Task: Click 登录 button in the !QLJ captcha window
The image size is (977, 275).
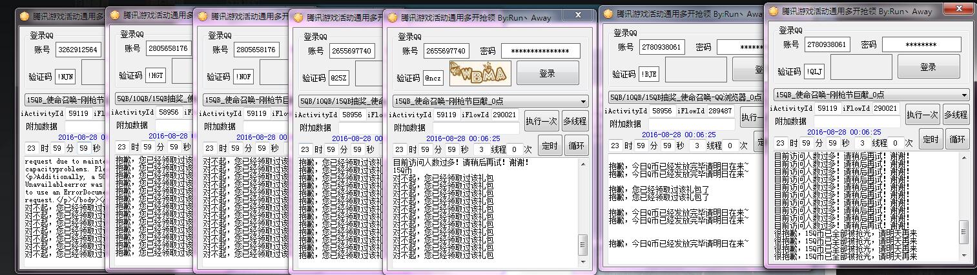Action: pyautogui.click(x=928, y=66)
